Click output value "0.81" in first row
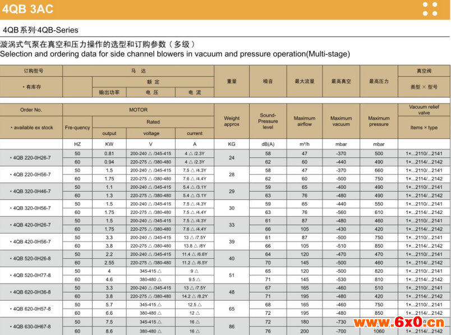The height and width of the screenshot is (335, 451). [x=109, y=153]
